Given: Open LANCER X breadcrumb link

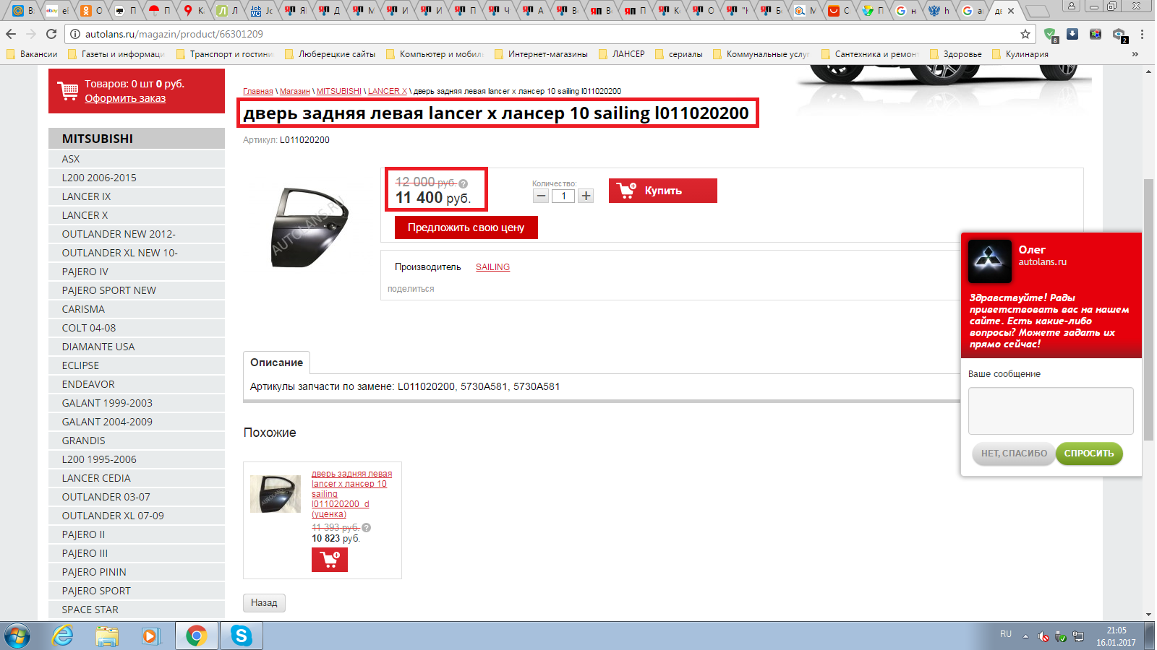Looking at the screenshot, I should [x=388, y=91].
